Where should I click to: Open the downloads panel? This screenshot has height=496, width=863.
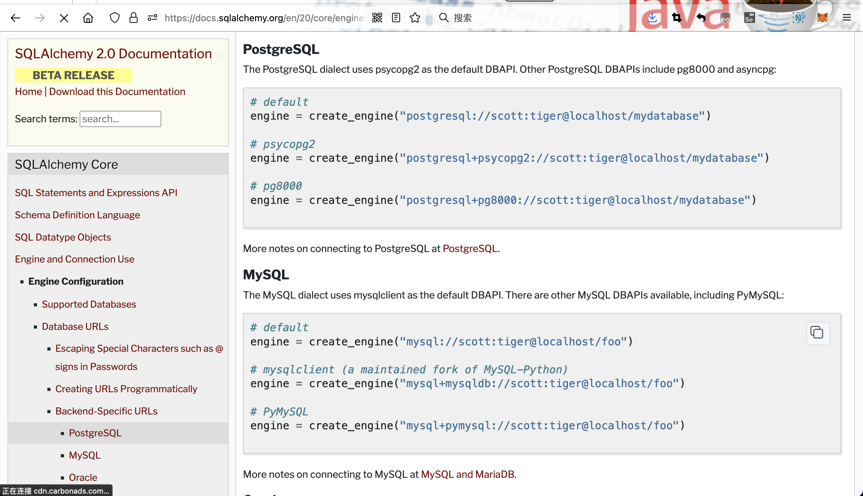652,18
